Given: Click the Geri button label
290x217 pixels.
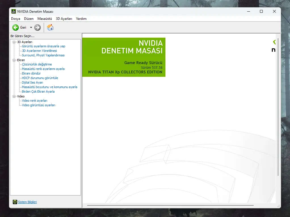Looking at the screenshot, I should tap(23, 27).
